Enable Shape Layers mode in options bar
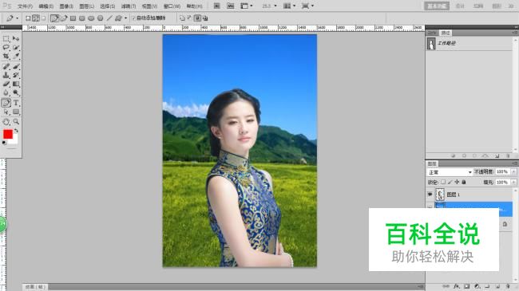Viewport: 519px width, 291px height. pos(28,18)
